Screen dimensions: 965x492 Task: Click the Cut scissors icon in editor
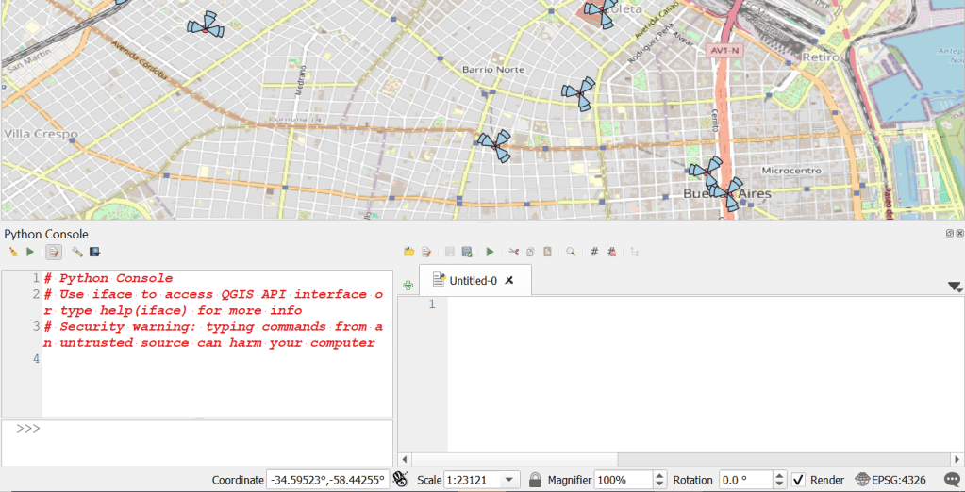pos(514,252)
